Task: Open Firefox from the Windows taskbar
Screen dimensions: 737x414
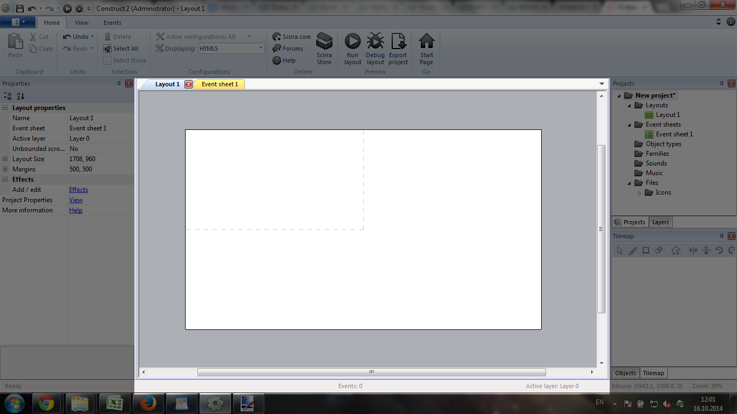Action: pyautogui.click(x=148, y=403)
